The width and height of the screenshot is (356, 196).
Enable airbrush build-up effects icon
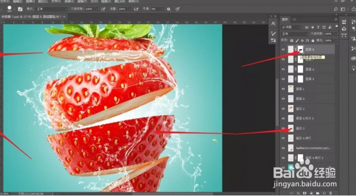pos(136,9)
